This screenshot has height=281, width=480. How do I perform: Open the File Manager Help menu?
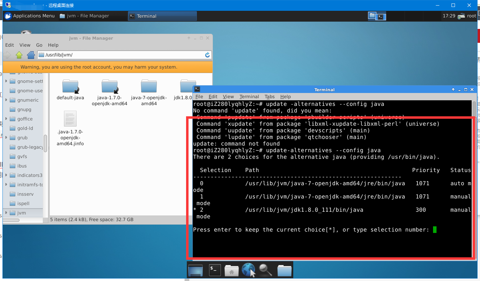53,45
